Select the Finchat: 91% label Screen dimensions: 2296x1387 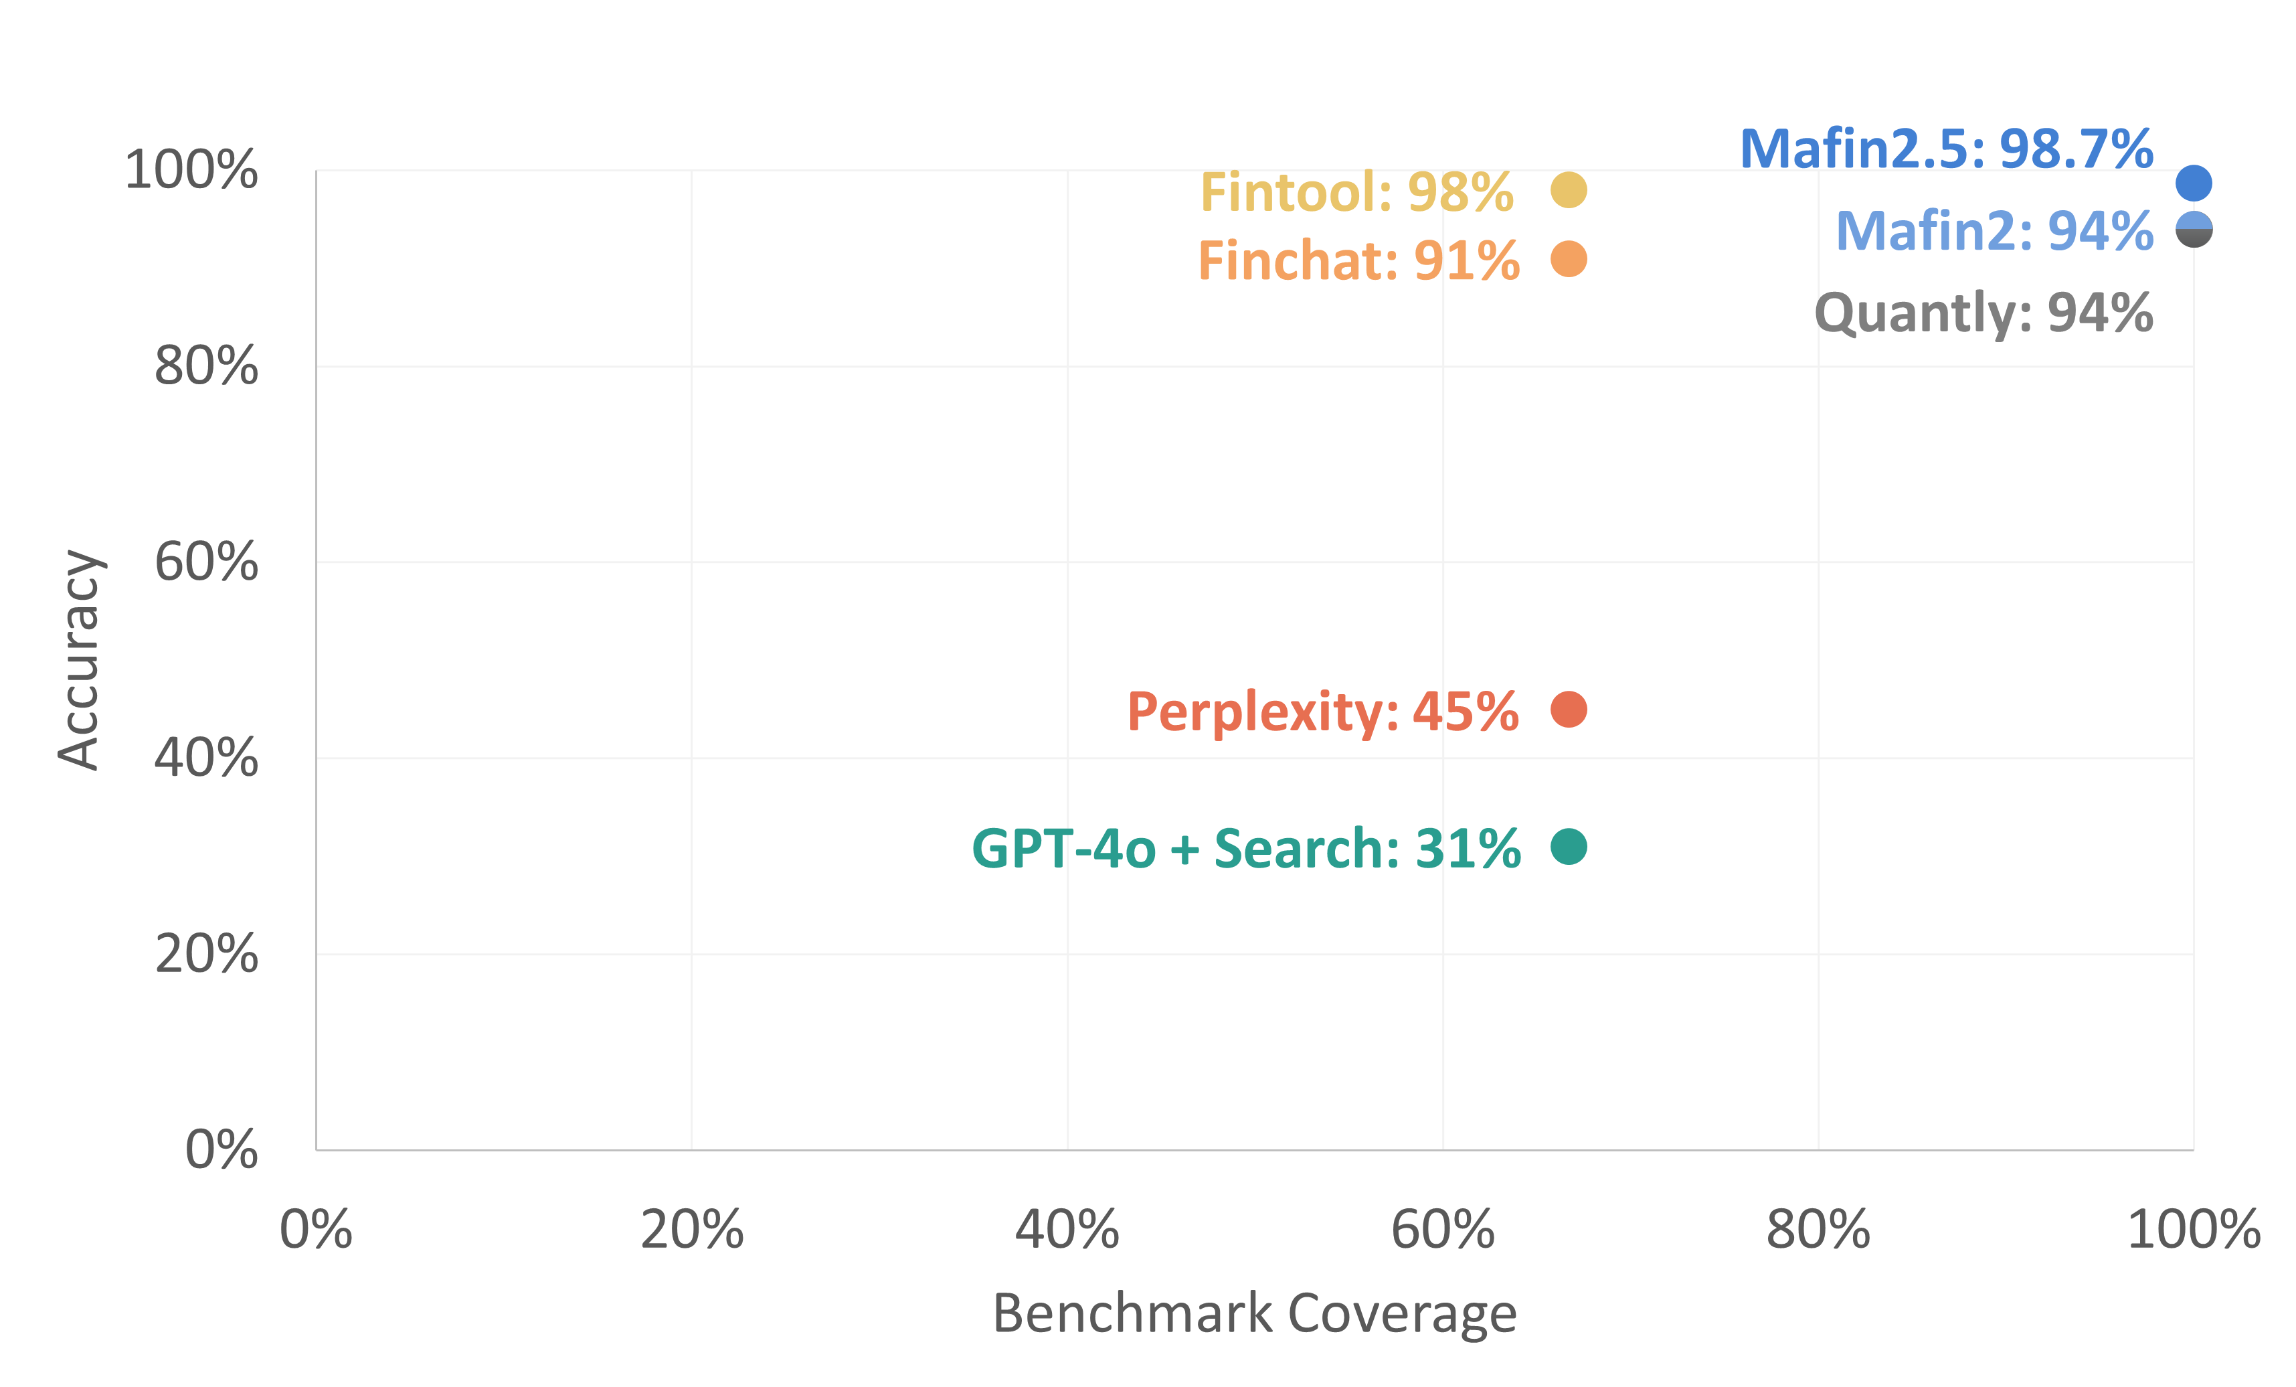[1358, 260]
